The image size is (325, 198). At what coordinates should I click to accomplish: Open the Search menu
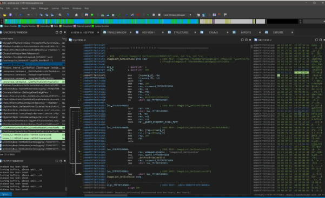coord(25,9)
